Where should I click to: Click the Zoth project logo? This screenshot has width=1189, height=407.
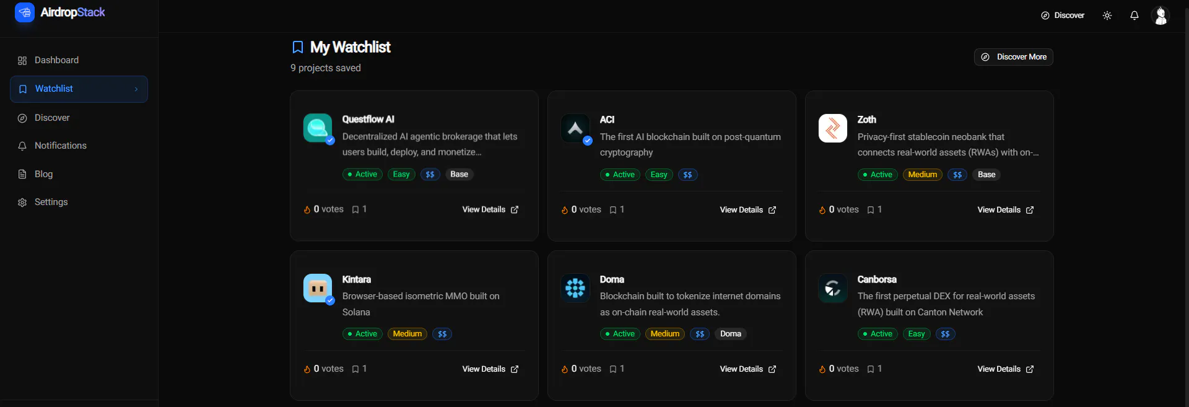coord(833,128)
